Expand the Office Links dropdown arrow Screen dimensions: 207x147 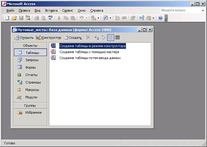coord(98,18)
